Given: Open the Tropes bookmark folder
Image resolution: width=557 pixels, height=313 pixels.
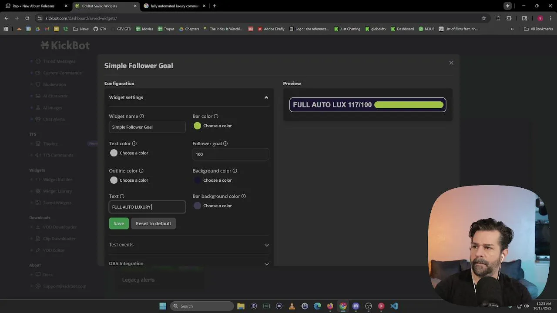Looking at the screenshot, I should pyautogui.click(x=166, y=29).
